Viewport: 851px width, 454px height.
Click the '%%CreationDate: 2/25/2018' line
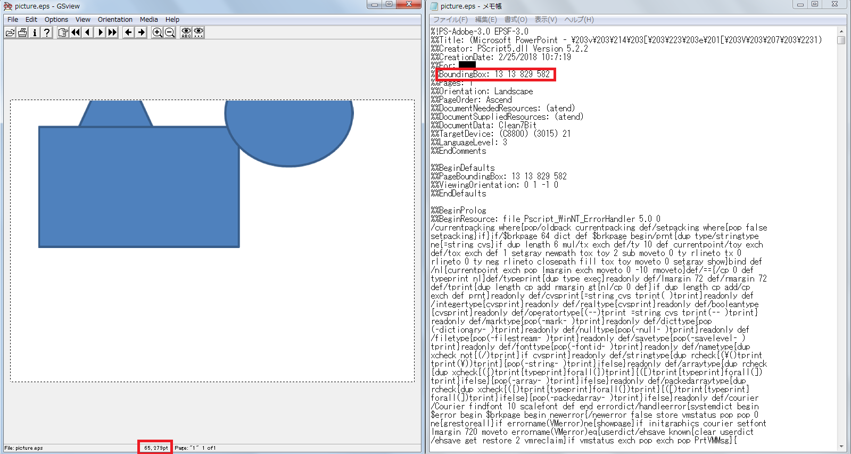pyautogui.click(x=501, y=57)
